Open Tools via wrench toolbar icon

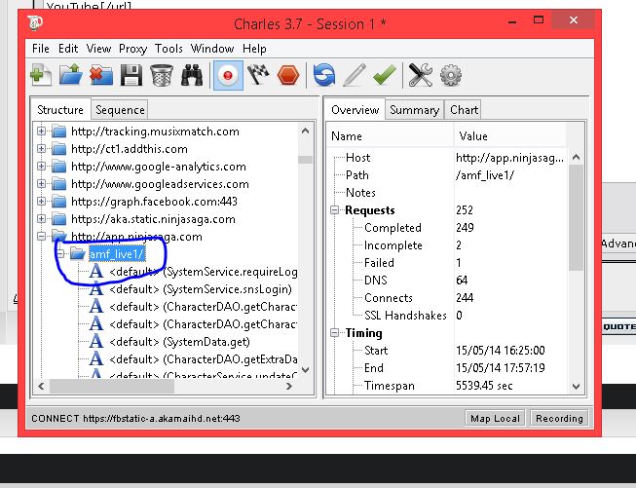pyautogui.click(x=420, y=75)
